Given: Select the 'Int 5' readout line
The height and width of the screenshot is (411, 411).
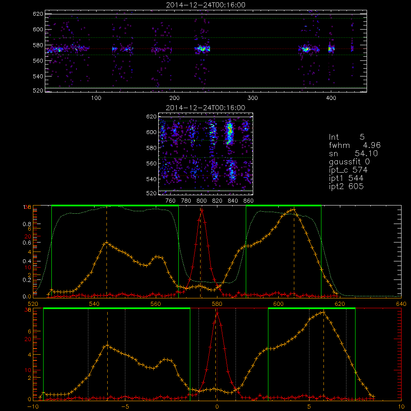Looking at the screenshot, I should tap(347, 137).
